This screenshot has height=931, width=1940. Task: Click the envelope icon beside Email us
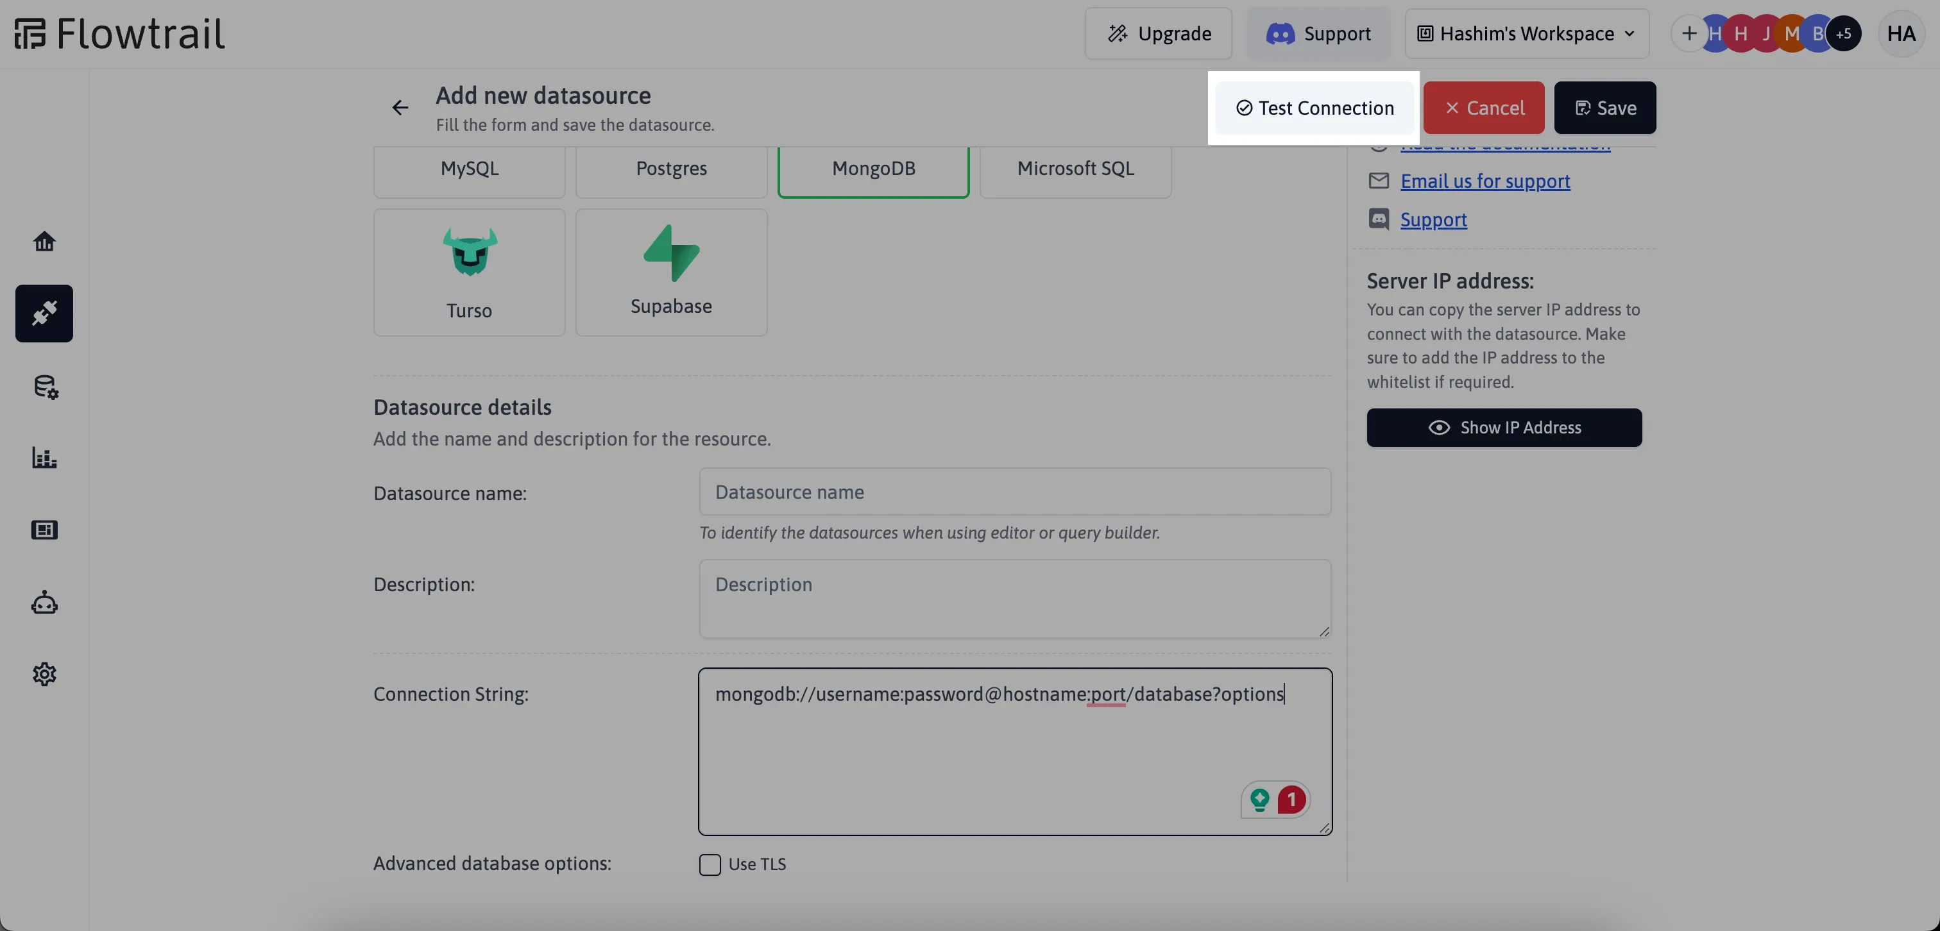point(1378,181)
